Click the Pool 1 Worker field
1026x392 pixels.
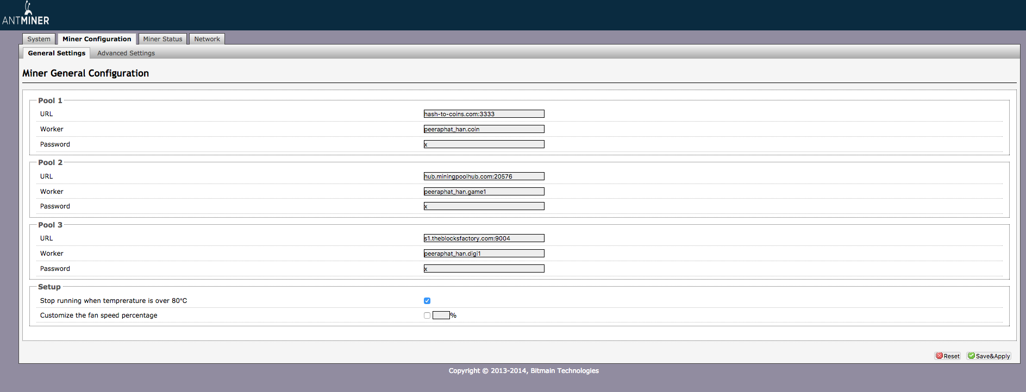click(484, 129)
